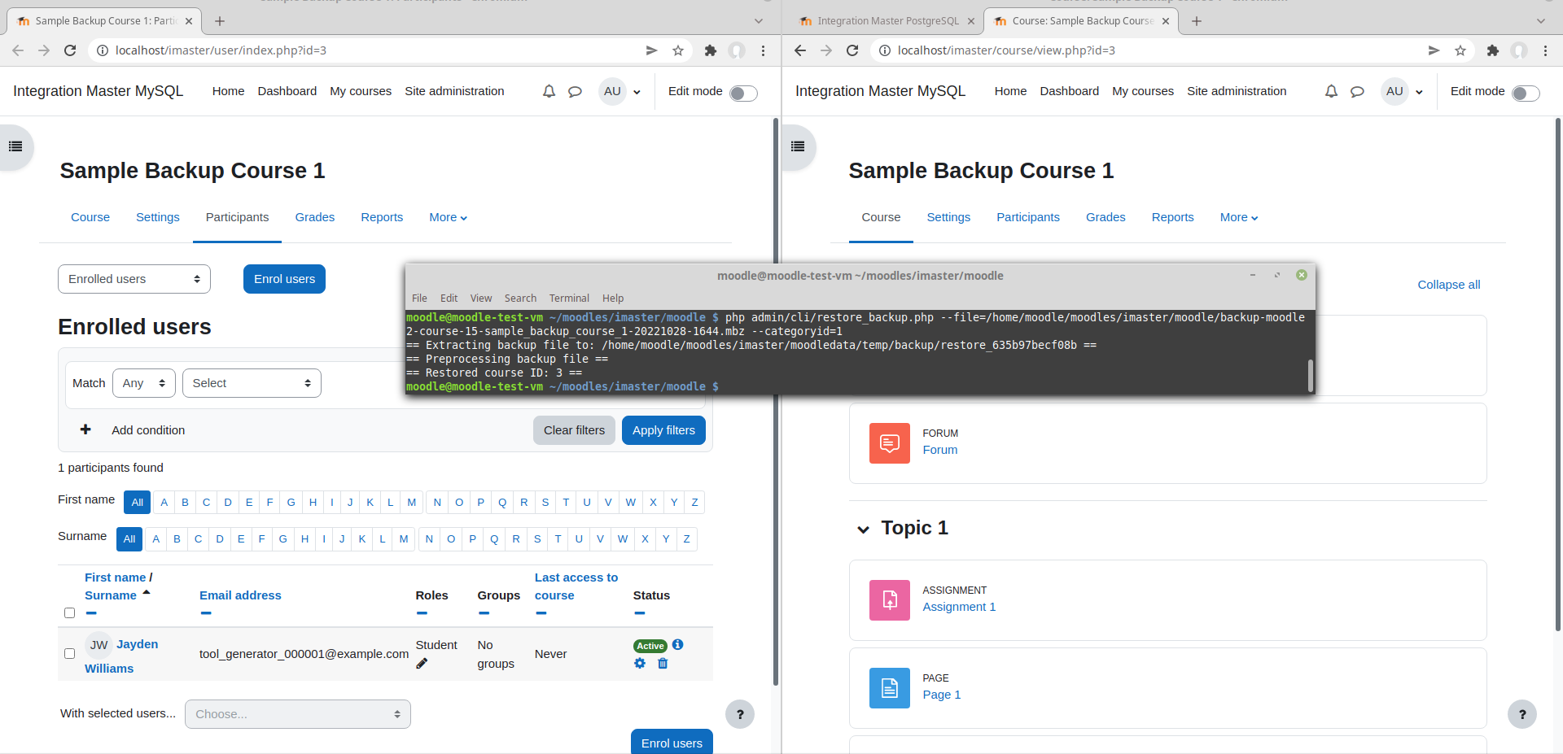
Task: Reload the left browser page
Action: (70, 50)
